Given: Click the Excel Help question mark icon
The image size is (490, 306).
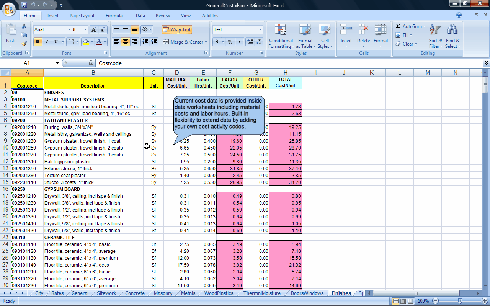Looking at the screenshot, I should (x=459, y=15).
